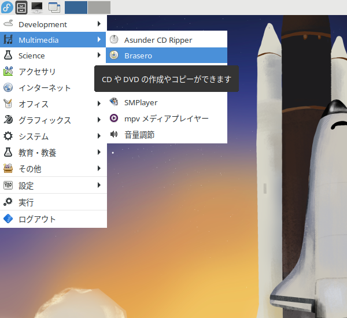Image resolution: width=347 pixels, height=318 pixels.
Task: Expand the Multimedia submenu arrow
Action: tap(99, 39)
